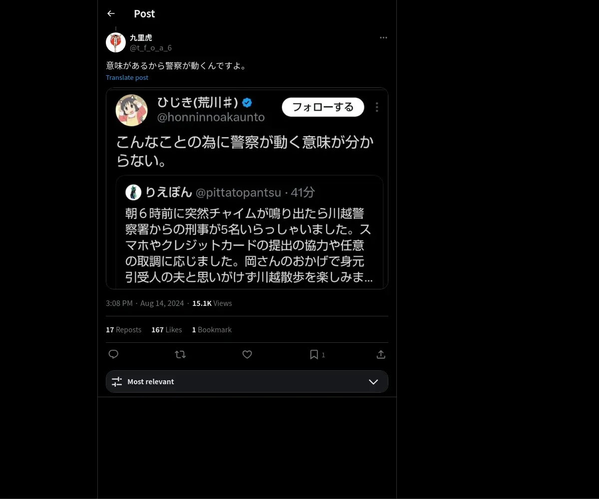The width and height of the screenshot is (599, 499).
Task: Open the Most relevant sort dropdown
Action: click(x=247, y=382)
